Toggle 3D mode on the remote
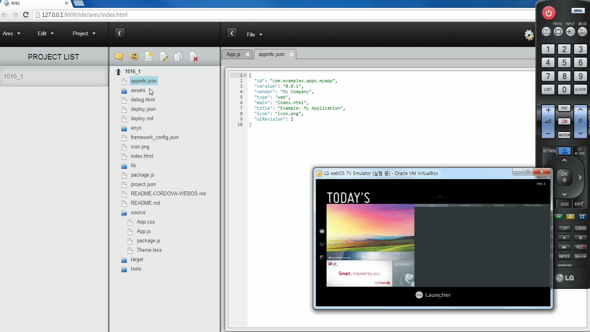Image resolution: width=590 pixels, height=332 pixels. [564, 121]
